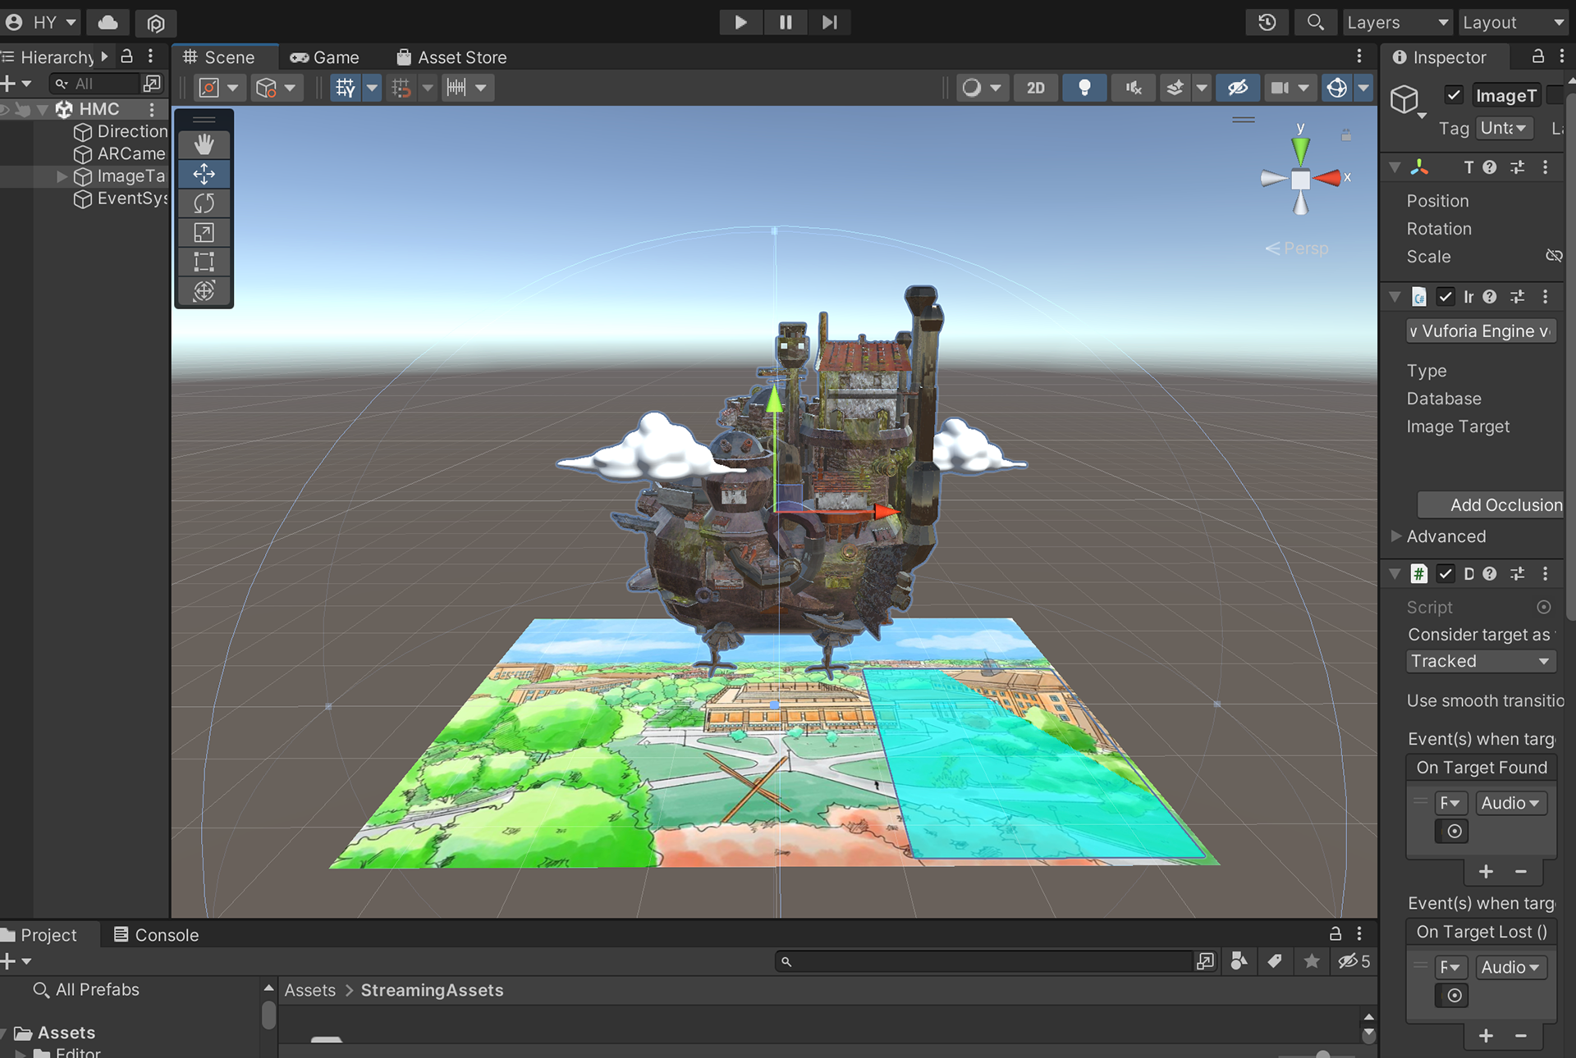Image resolution: width=1576 pixels, height=1058 pixels.
Task: Toggle Image Target Behaviour enabled checkbox
Action: (1445, 297)
